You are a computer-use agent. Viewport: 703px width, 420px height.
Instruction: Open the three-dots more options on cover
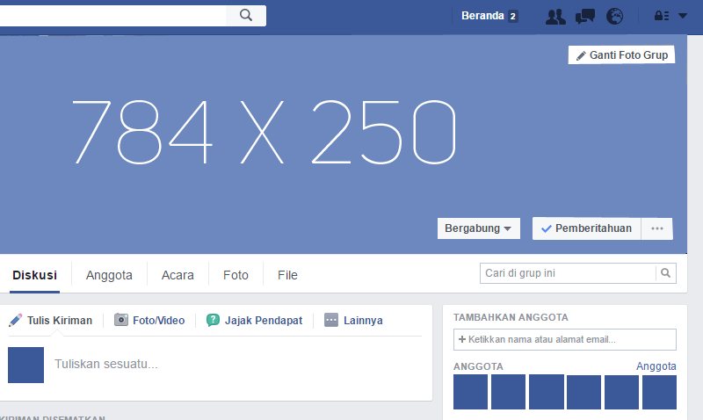click(x=656, y=228)
